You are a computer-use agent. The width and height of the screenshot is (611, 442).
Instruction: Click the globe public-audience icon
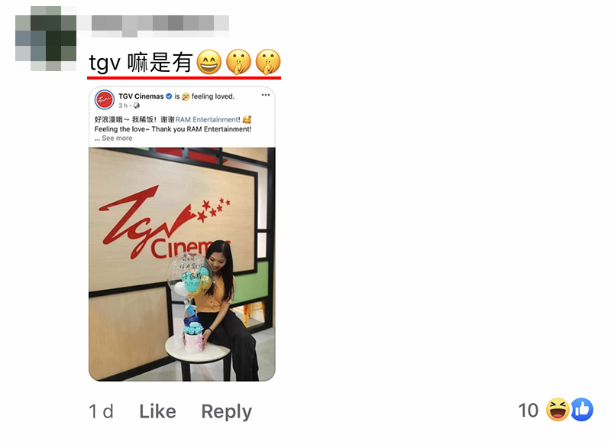coord(137,106)
